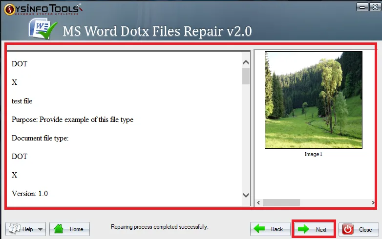Click the red power Close icon
Image resolution: width=382 pixels, height=239 pixels.
point(348,229)
